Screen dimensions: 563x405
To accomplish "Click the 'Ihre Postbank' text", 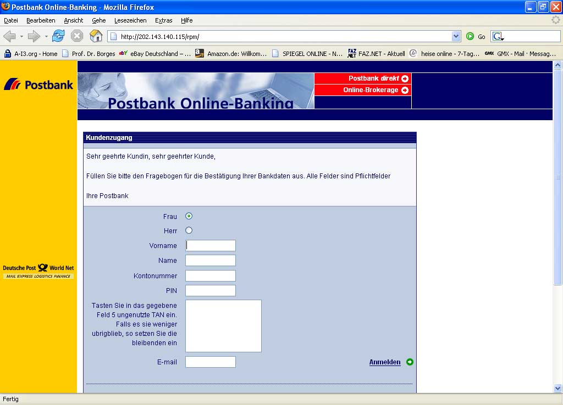I will tap(107, 196).
